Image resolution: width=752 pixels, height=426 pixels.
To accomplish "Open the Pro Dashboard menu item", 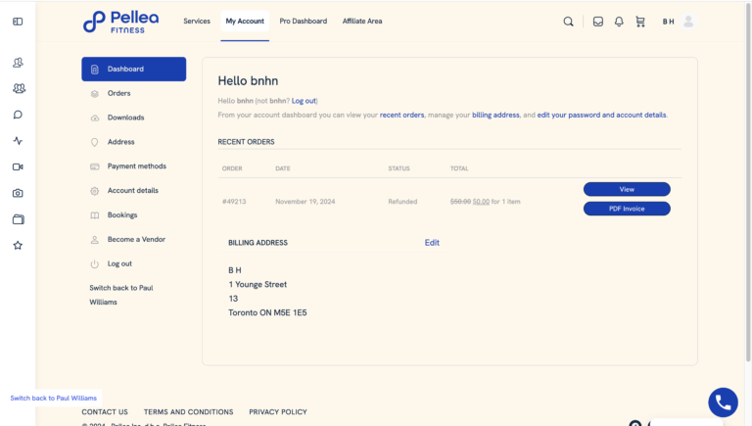I will click(x=304, y=22).
